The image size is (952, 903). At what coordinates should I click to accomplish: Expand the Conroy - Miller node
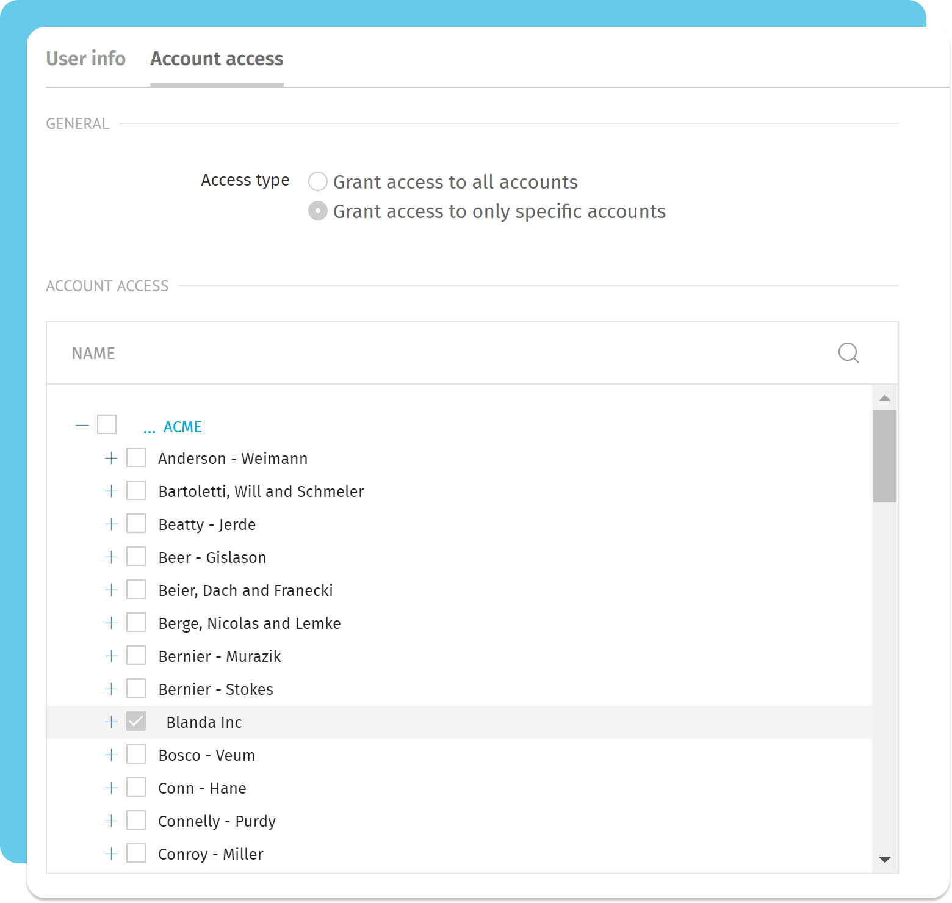[111, 854]
